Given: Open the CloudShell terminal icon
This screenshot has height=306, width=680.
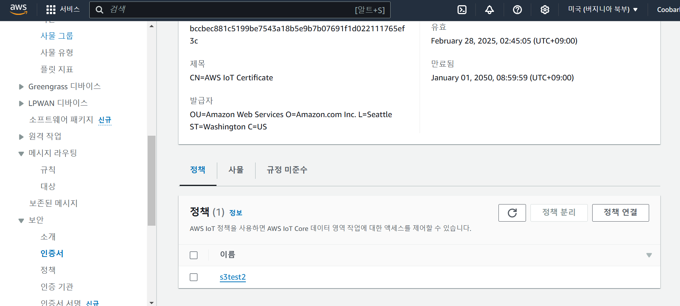Looking at the screenshot, I should (x=462, y=10).
